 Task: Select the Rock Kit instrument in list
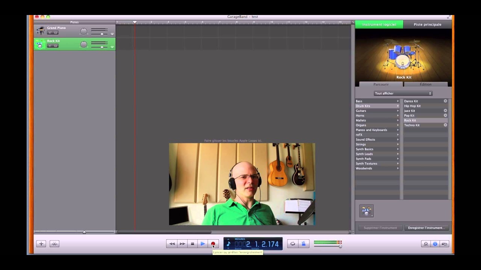pos(426,120)
